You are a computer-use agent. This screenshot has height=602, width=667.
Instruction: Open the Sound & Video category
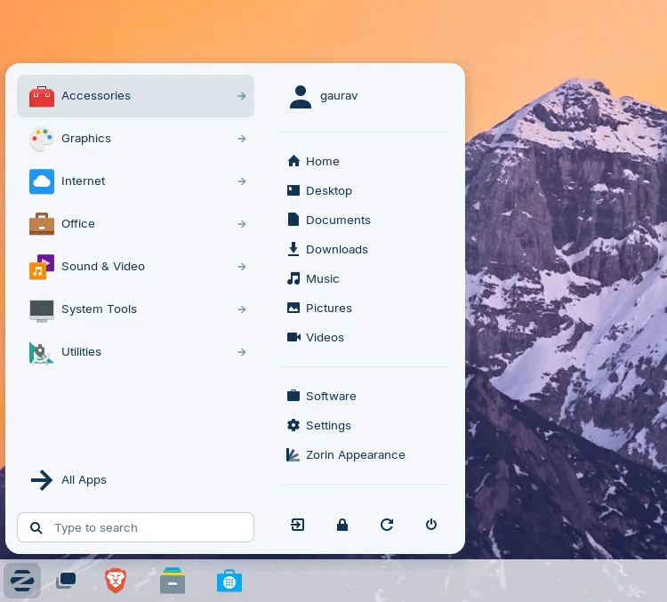pos(136,267)
